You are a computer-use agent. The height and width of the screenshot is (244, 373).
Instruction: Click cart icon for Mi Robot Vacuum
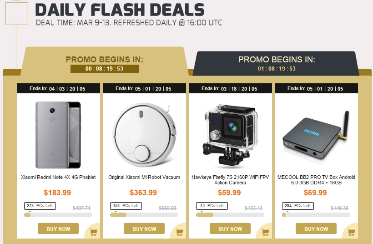point(179,232)
